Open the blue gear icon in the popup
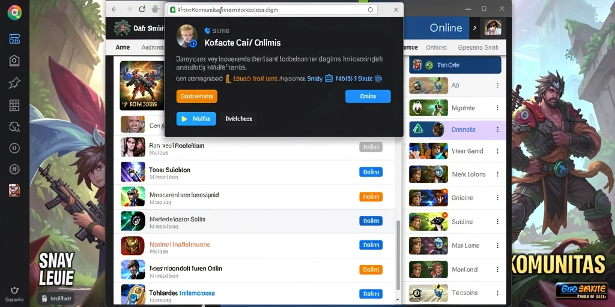The width and height of the screenshot is (615, 307). coord(378,79)
